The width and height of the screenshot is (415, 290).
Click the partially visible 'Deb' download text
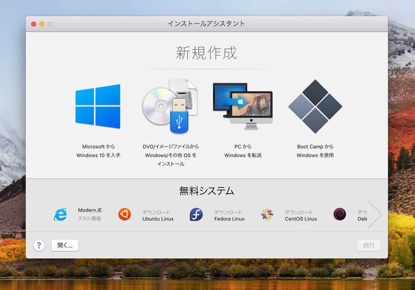[362, 216]
